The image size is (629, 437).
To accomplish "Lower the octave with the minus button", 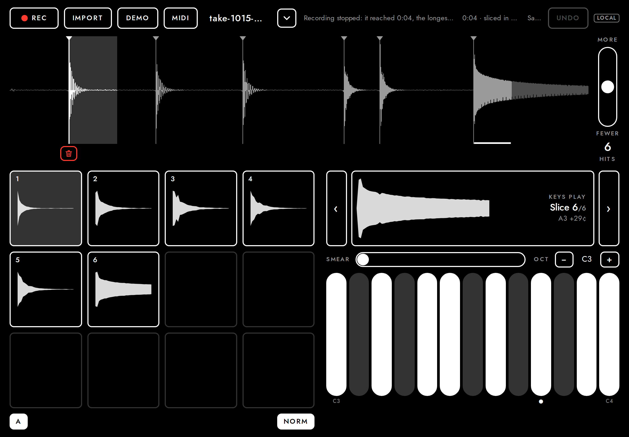I will click(x=564, y=260).
